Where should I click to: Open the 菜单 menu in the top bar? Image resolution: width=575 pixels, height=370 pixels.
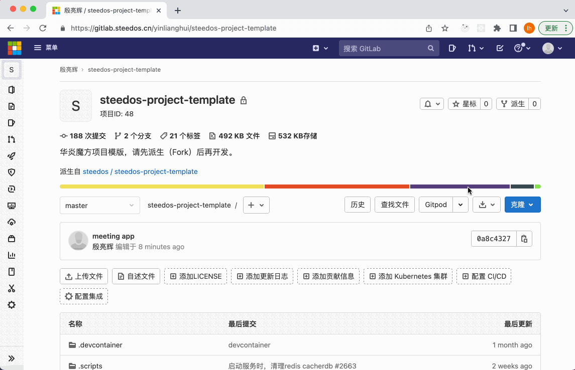click(45, 48)
